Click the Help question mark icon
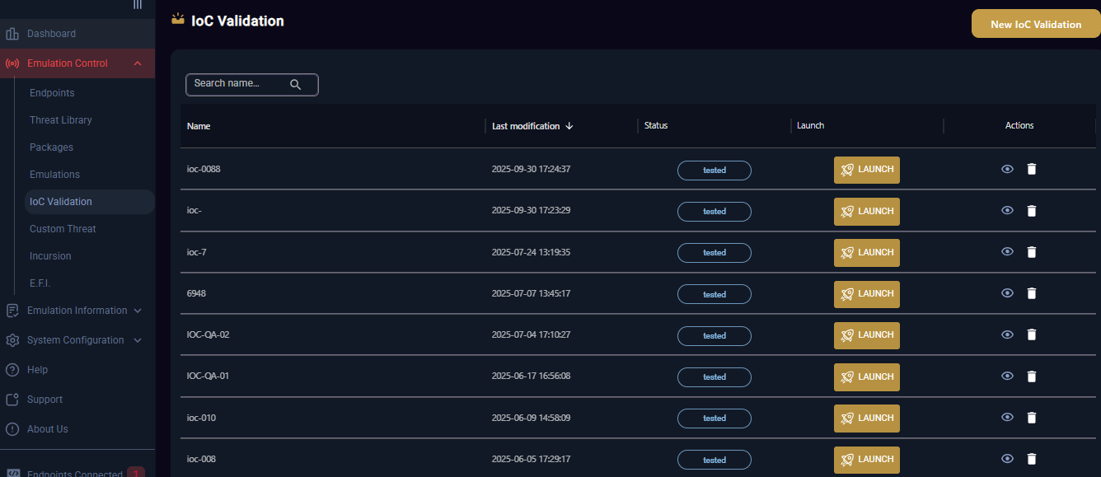This screenshot has height=477, width=1101. (x=12, y=370)
